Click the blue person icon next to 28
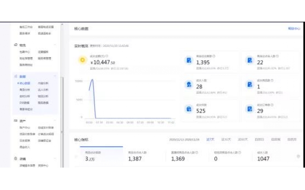 point(189,85)
